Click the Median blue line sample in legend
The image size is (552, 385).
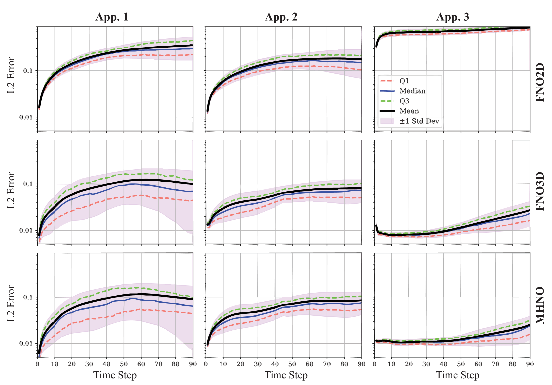tap(387, 91)
